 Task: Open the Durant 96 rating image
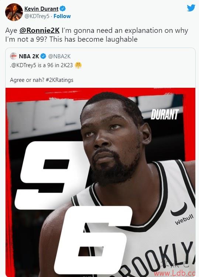point(100,182)
